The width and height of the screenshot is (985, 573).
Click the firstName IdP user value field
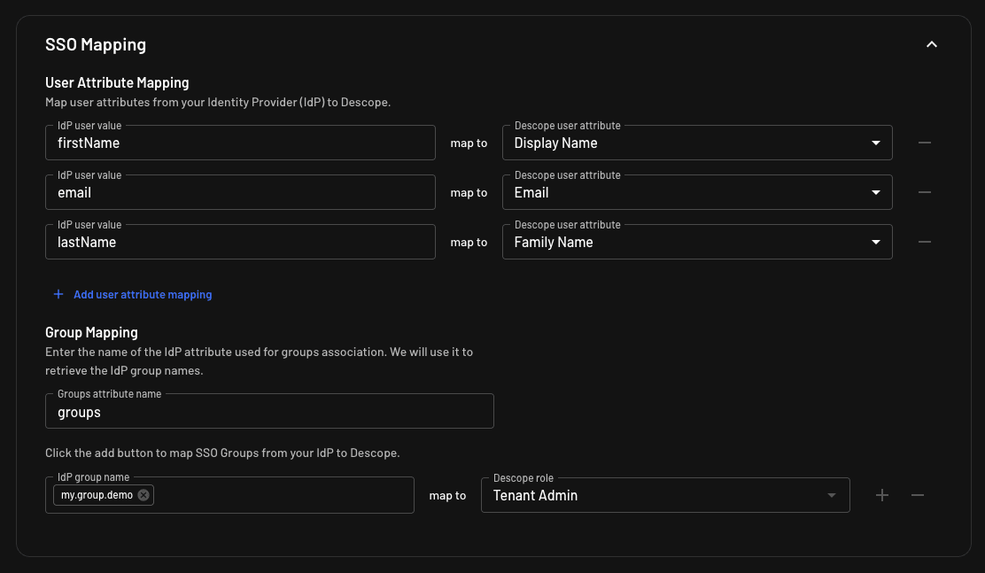click(239, 143)
